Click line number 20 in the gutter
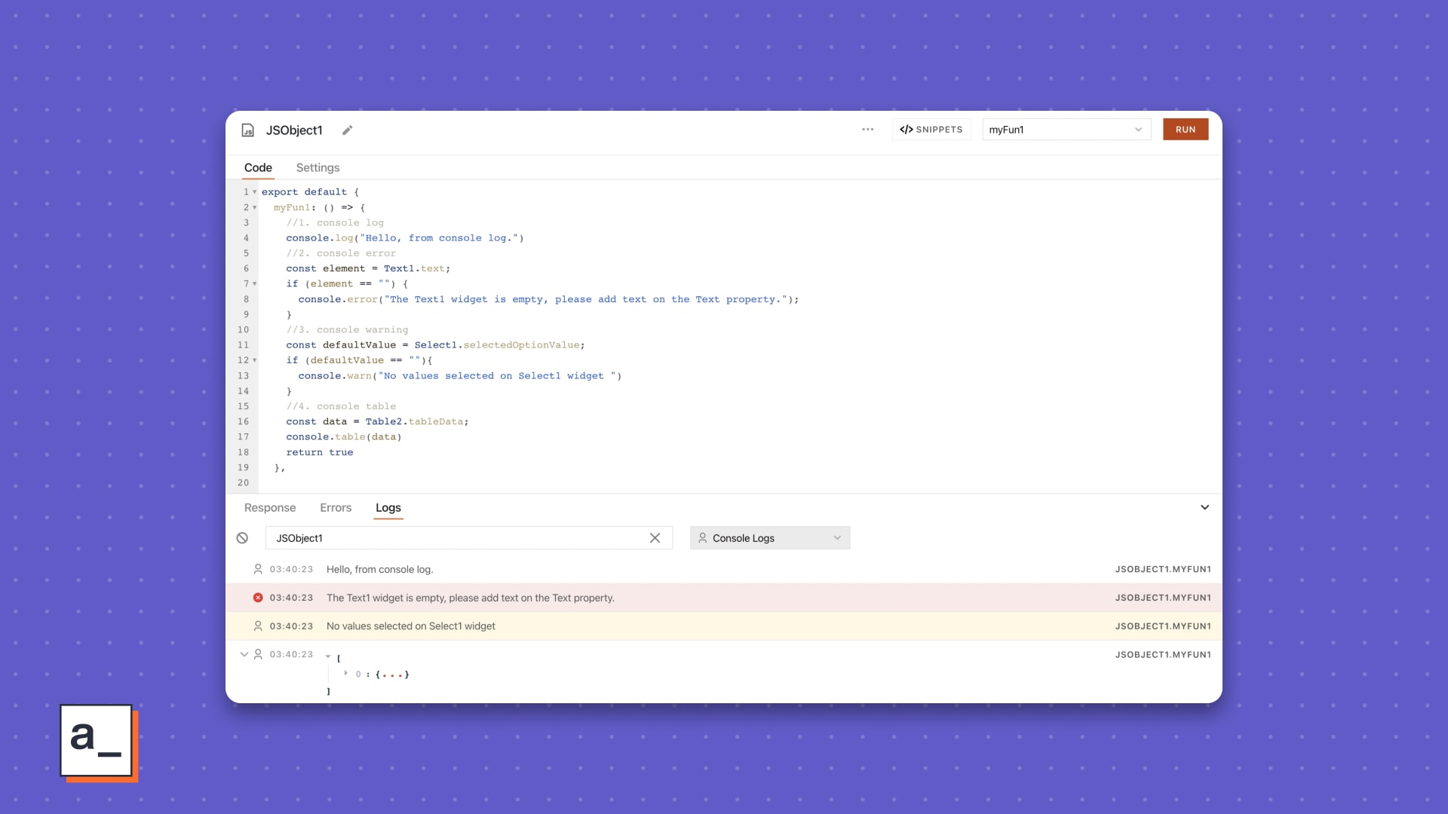 (243, 483)
